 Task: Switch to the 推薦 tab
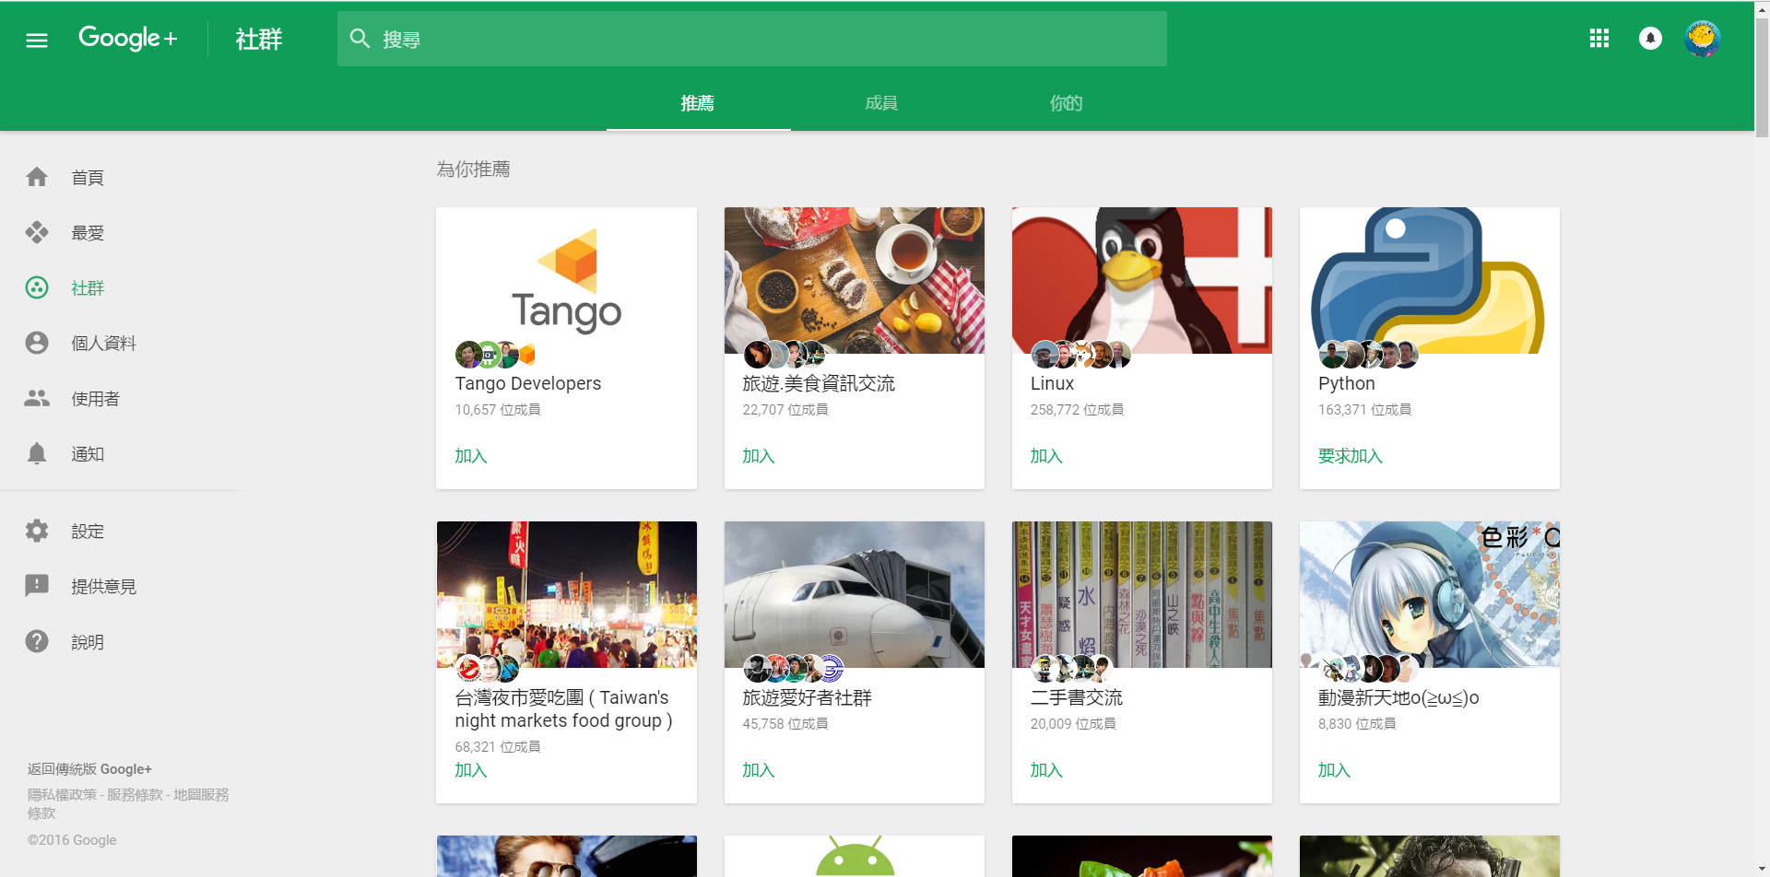(x=698, y=103)
